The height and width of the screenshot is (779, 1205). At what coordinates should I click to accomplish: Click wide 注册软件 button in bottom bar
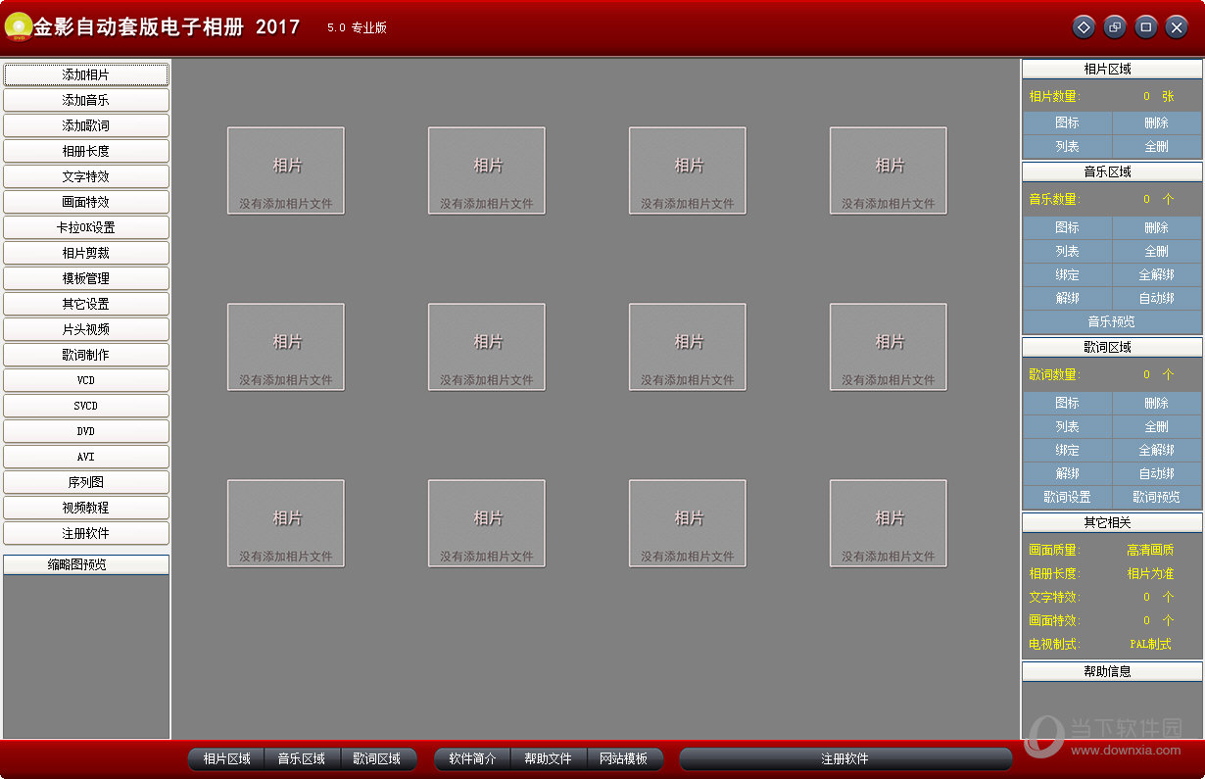[x=845, y=758]
